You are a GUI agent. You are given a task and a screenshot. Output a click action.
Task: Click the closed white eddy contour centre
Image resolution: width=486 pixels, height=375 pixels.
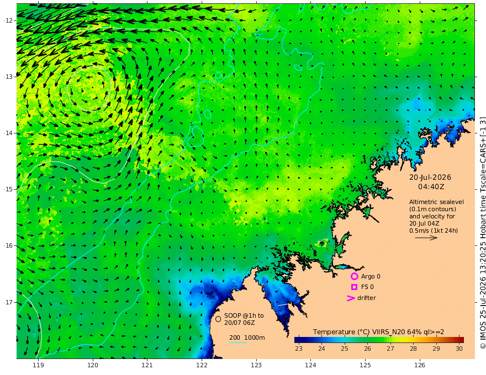click(89, 89)
